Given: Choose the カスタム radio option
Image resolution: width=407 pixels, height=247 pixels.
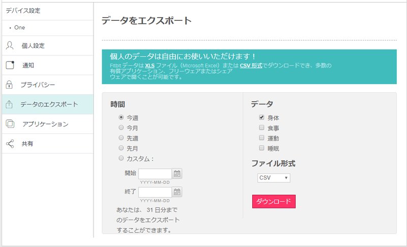Looking at the screenshot, I should click(121, 158).
